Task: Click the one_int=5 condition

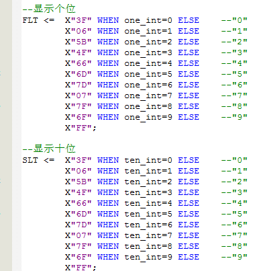Action: tap(148, 75)
